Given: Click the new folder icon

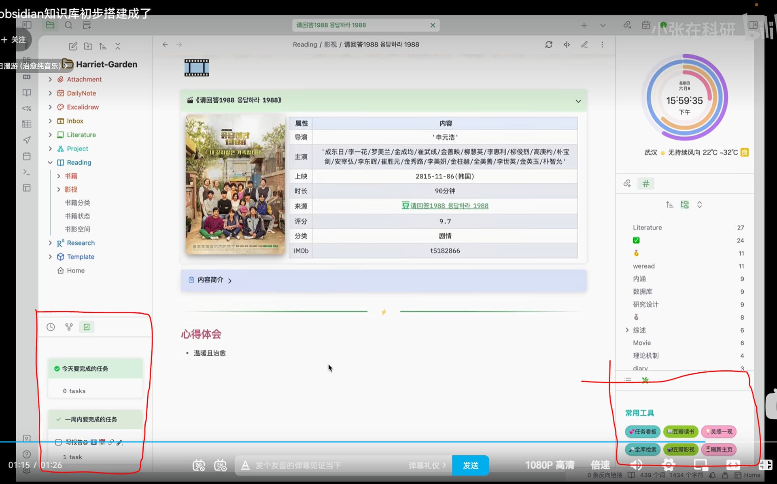Looking at the screenshot, I should [88, 46].
